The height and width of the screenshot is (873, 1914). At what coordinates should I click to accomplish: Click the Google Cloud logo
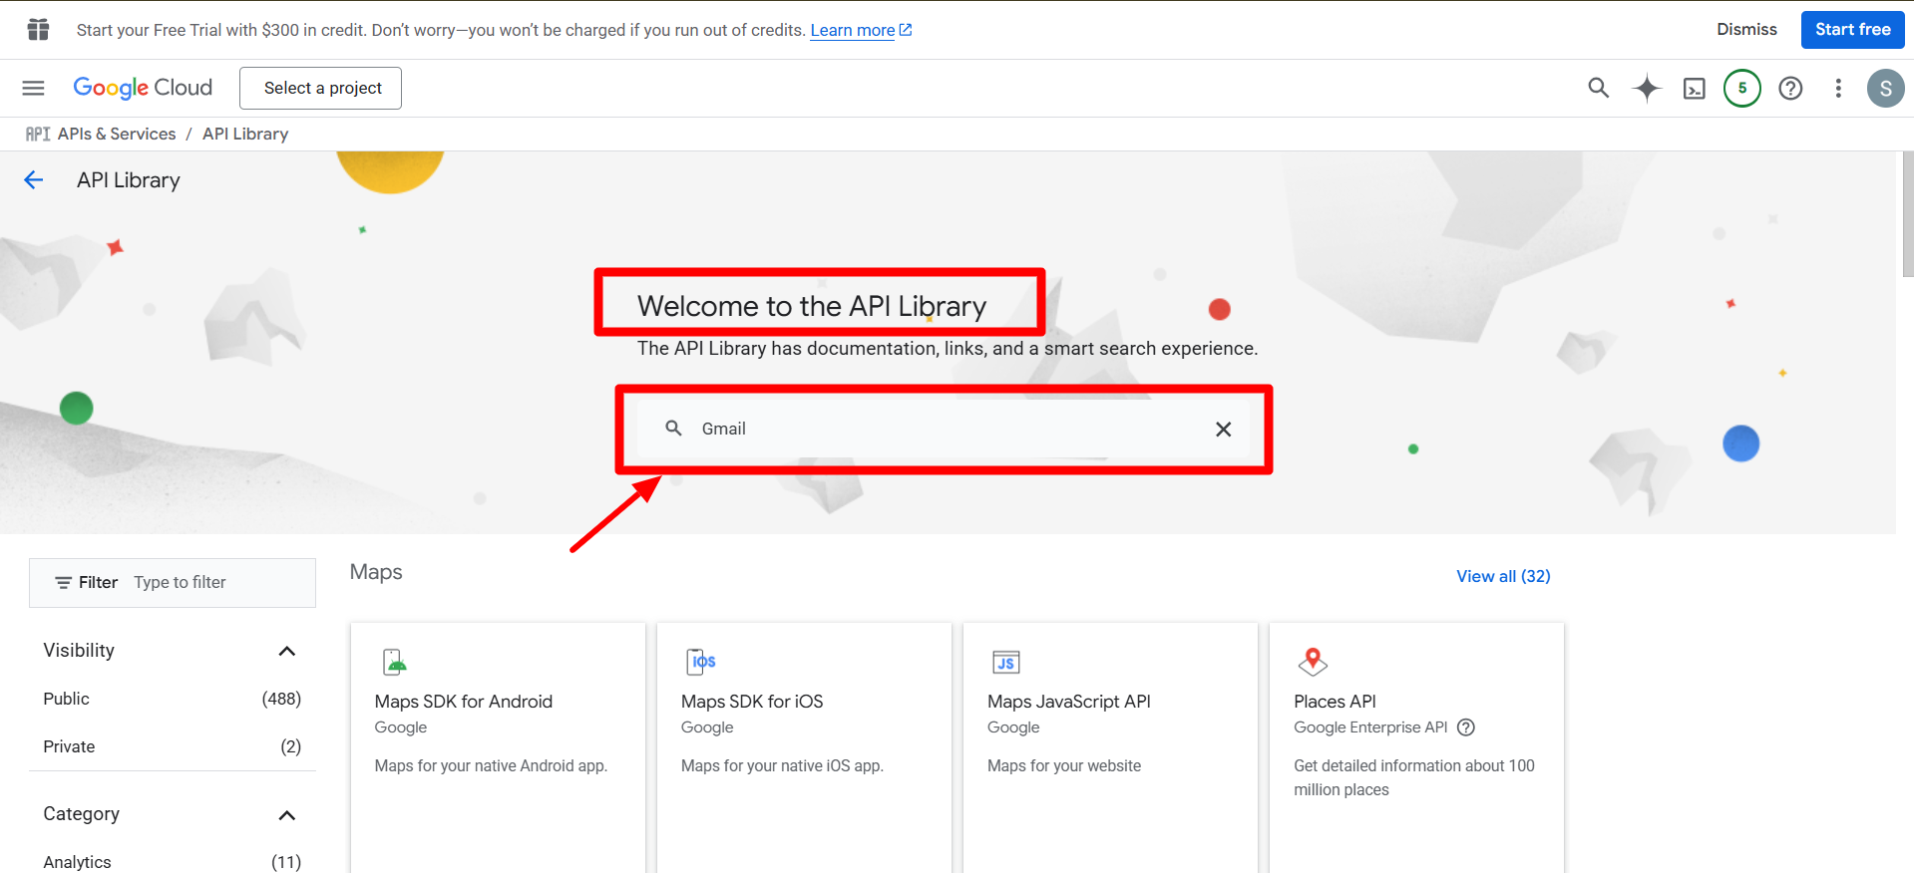[x=143, y=88]
